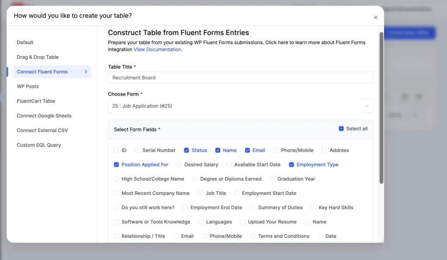Viewport: 447px width, 260px height.
Task: Close the create table dialog
Action: click(x=375, y=17)
